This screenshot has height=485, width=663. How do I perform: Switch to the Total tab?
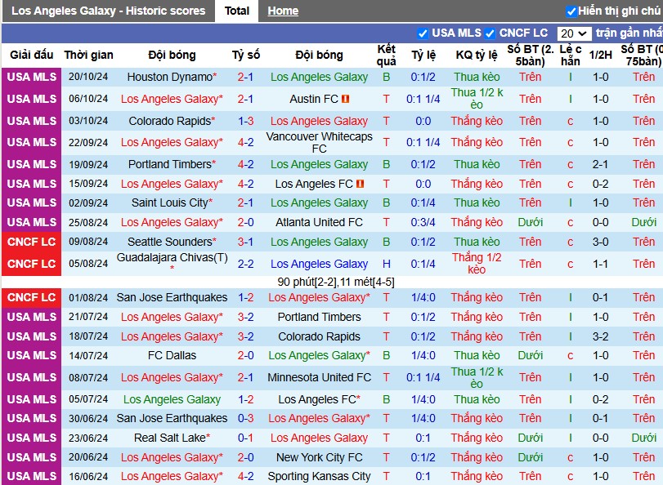(237, 11)
